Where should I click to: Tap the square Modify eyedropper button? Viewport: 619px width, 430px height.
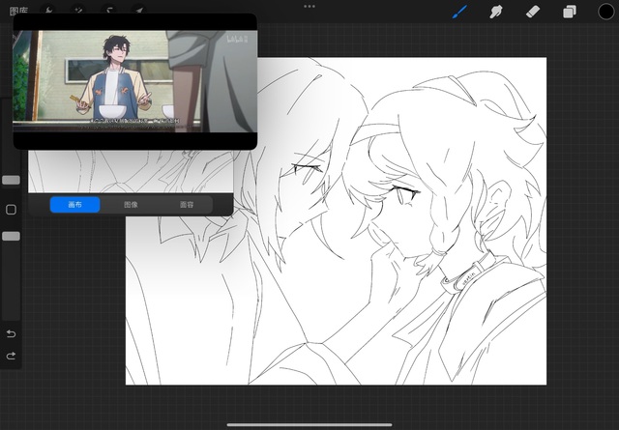click(11, 210)
